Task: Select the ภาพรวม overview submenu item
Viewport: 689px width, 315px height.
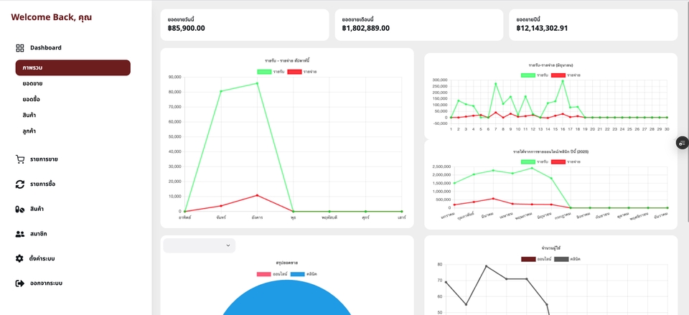Action: pyautogui.click(x=73, y=67)
